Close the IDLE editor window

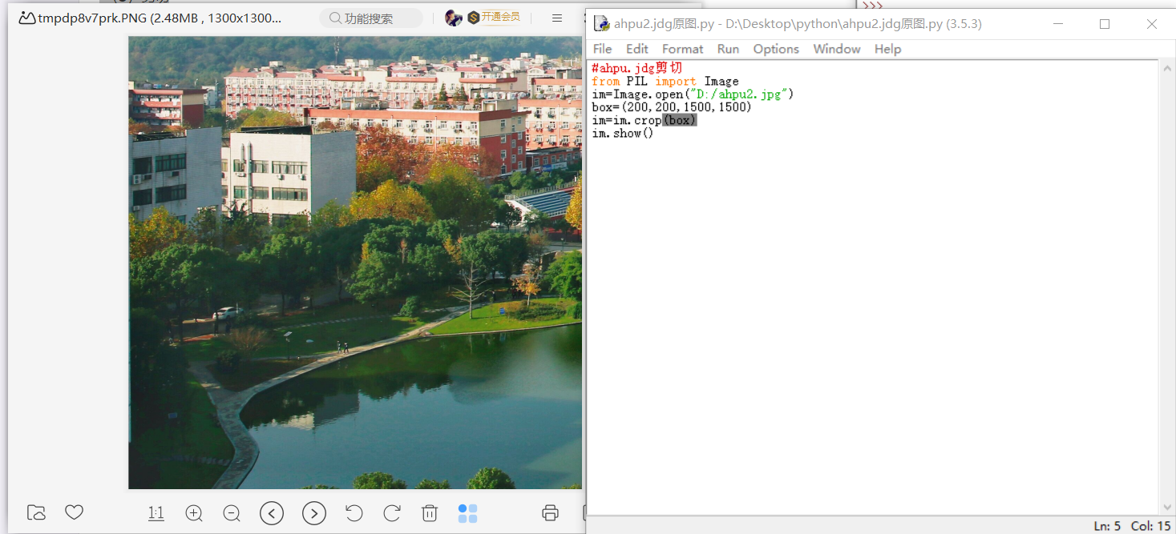1152,24
